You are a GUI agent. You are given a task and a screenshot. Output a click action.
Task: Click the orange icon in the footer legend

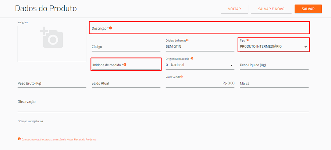point(19,139)
